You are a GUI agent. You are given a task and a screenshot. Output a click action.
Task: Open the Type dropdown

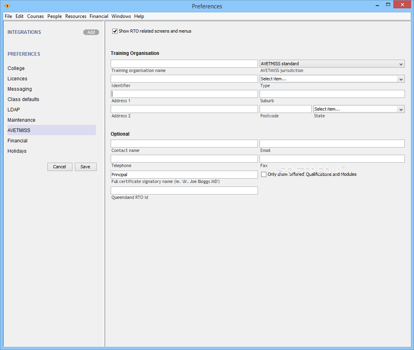pos(332,79)
